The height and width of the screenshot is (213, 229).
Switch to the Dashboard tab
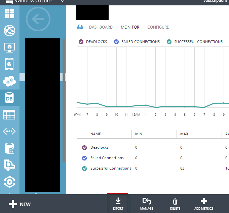tap(101, 27)
